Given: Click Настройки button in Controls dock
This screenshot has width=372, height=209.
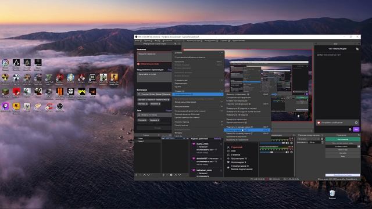Looking at the screenshot, I should click(x=343, y=153).
